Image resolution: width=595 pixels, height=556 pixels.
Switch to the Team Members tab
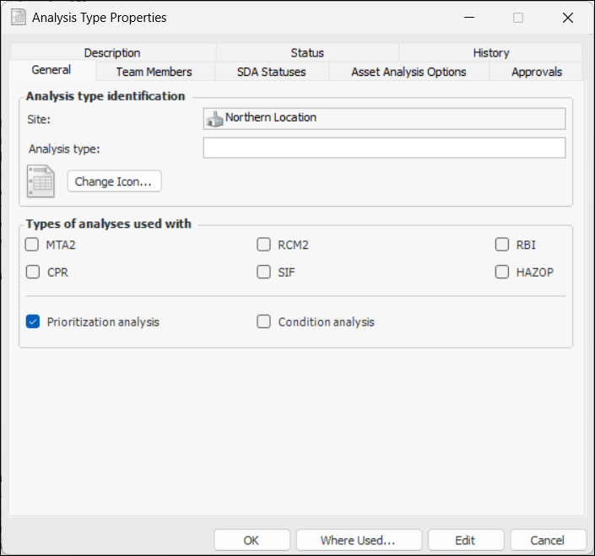154,72
